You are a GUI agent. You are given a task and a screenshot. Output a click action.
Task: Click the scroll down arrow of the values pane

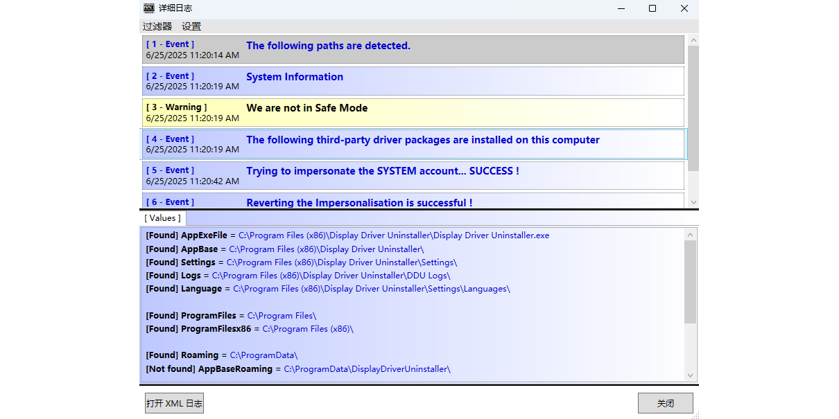(x=690, y=375)
